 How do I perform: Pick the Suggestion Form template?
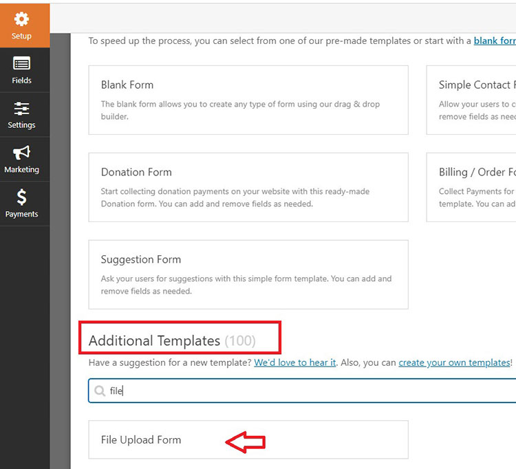coord(248,274)
